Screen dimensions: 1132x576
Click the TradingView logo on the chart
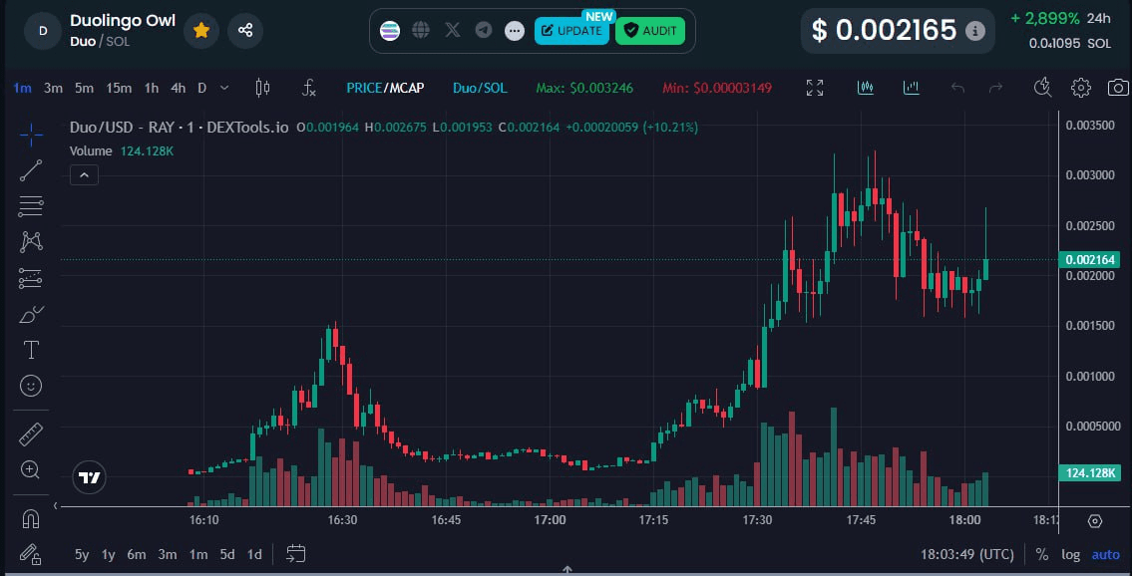click(90, 477)
